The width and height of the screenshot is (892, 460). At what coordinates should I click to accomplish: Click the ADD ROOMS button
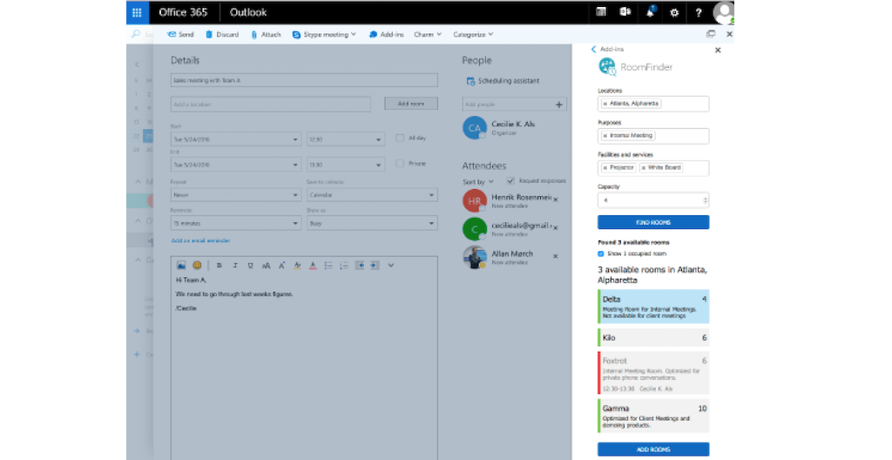point(653,450)
